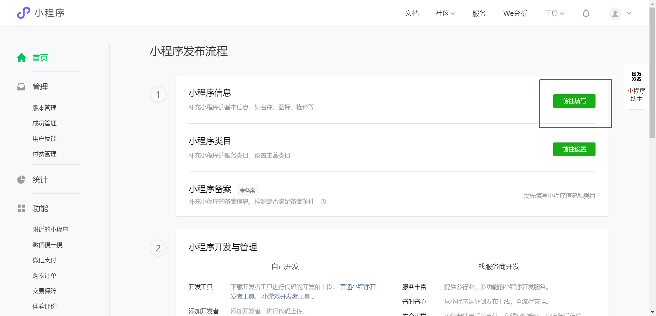Click the home icon beside 首页
The height and width of the screenshot is (316, 656).
[x=22, y=58]
